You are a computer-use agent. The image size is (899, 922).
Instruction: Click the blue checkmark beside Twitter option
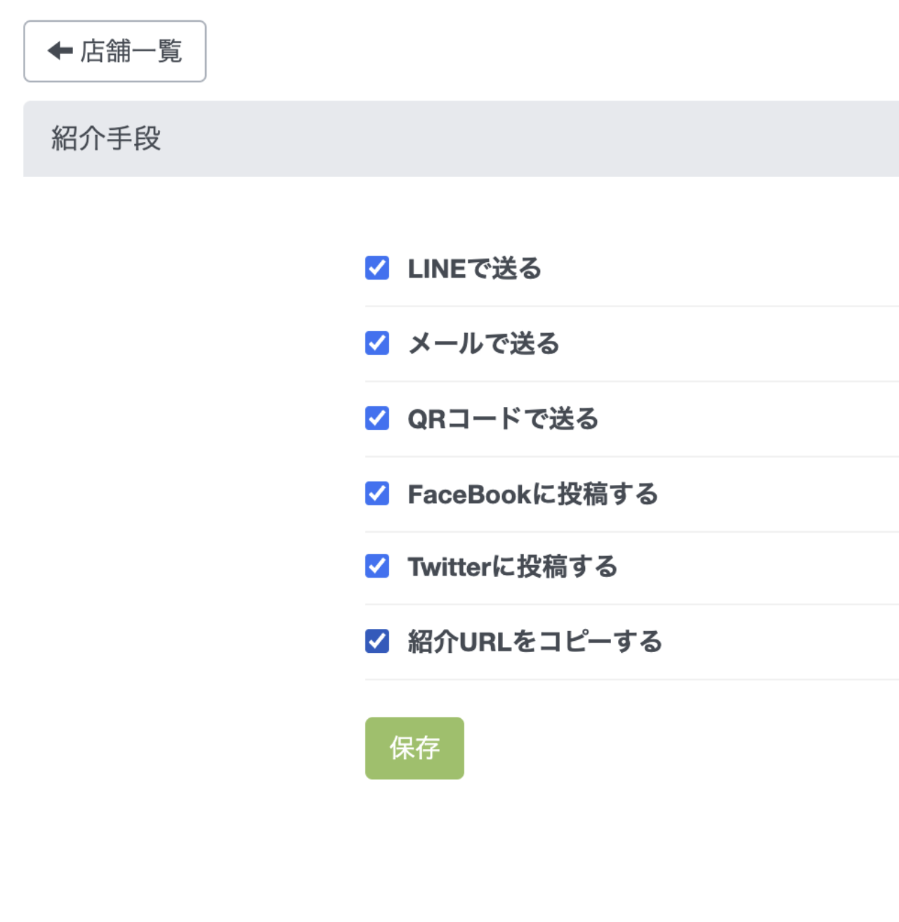click(377, 566)
